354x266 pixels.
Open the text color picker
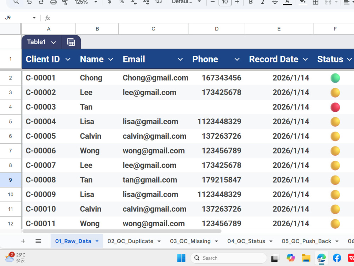click(x=287, y=2)
